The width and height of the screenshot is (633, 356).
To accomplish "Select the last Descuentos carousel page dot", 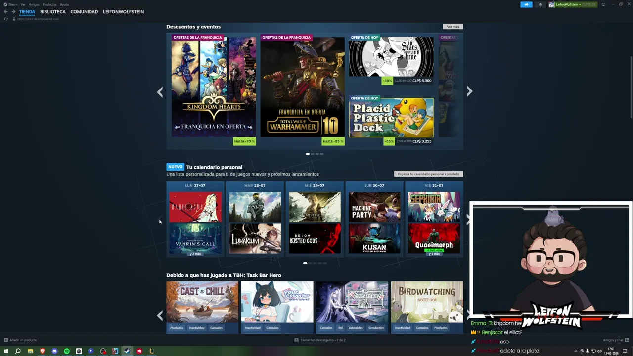I will [322, 154].
